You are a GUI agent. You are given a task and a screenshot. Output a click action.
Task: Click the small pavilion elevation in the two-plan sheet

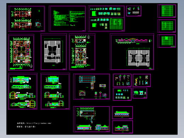point(39,24)
